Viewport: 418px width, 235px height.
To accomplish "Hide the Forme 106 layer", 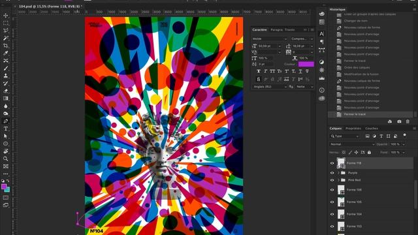I will tap(332, 190).
